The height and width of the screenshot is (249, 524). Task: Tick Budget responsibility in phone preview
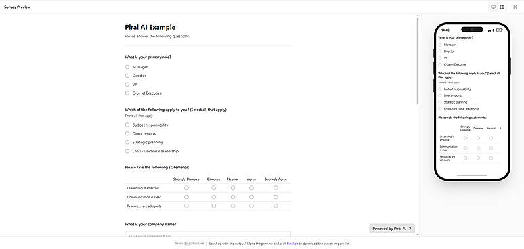coord(440,89)
